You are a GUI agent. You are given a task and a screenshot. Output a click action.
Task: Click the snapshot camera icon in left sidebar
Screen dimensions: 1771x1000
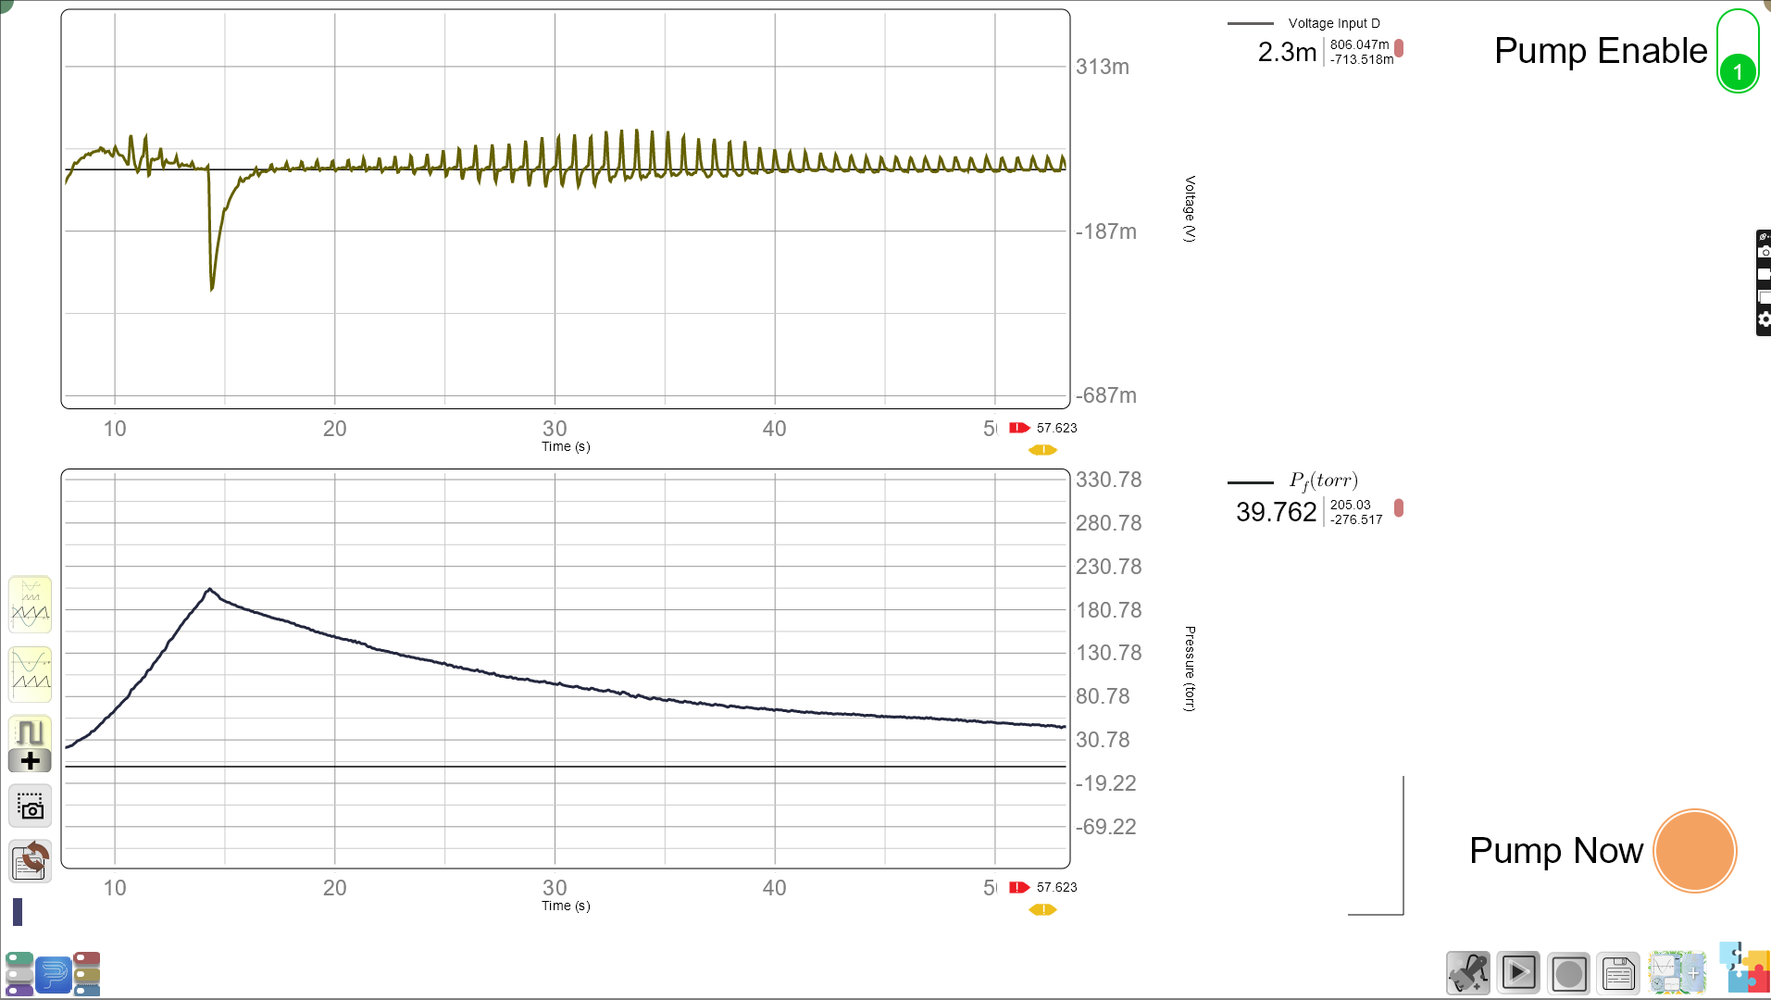click(x=30, y=806)
